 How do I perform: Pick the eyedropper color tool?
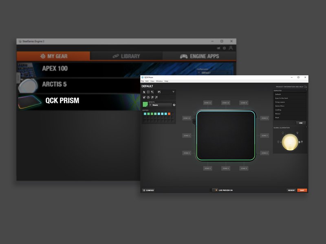point(156,97)
